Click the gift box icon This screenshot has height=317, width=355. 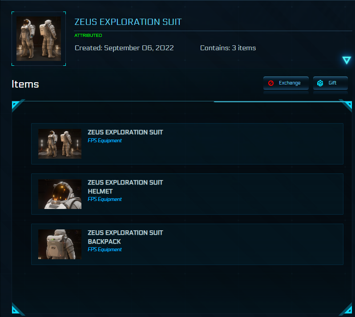coord(320,83)
